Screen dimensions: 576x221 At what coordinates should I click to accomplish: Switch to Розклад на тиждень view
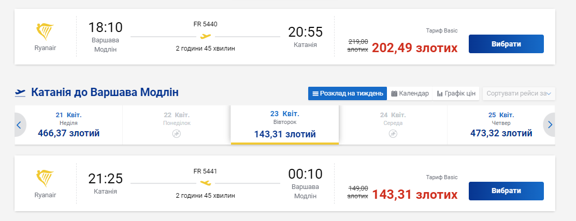click(348, 93)
